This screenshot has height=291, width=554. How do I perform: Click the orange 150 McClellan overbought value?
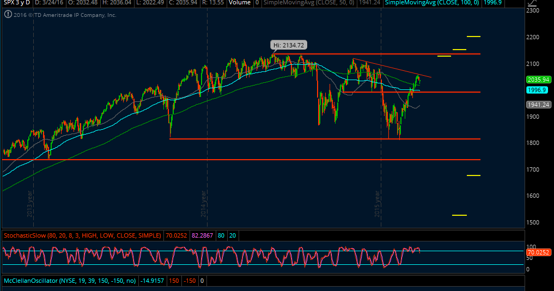(174, 281)
